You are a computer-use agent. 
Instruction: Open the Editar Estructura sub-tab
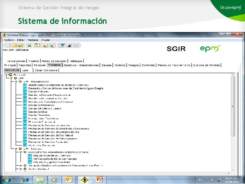[x=46, y=70]
